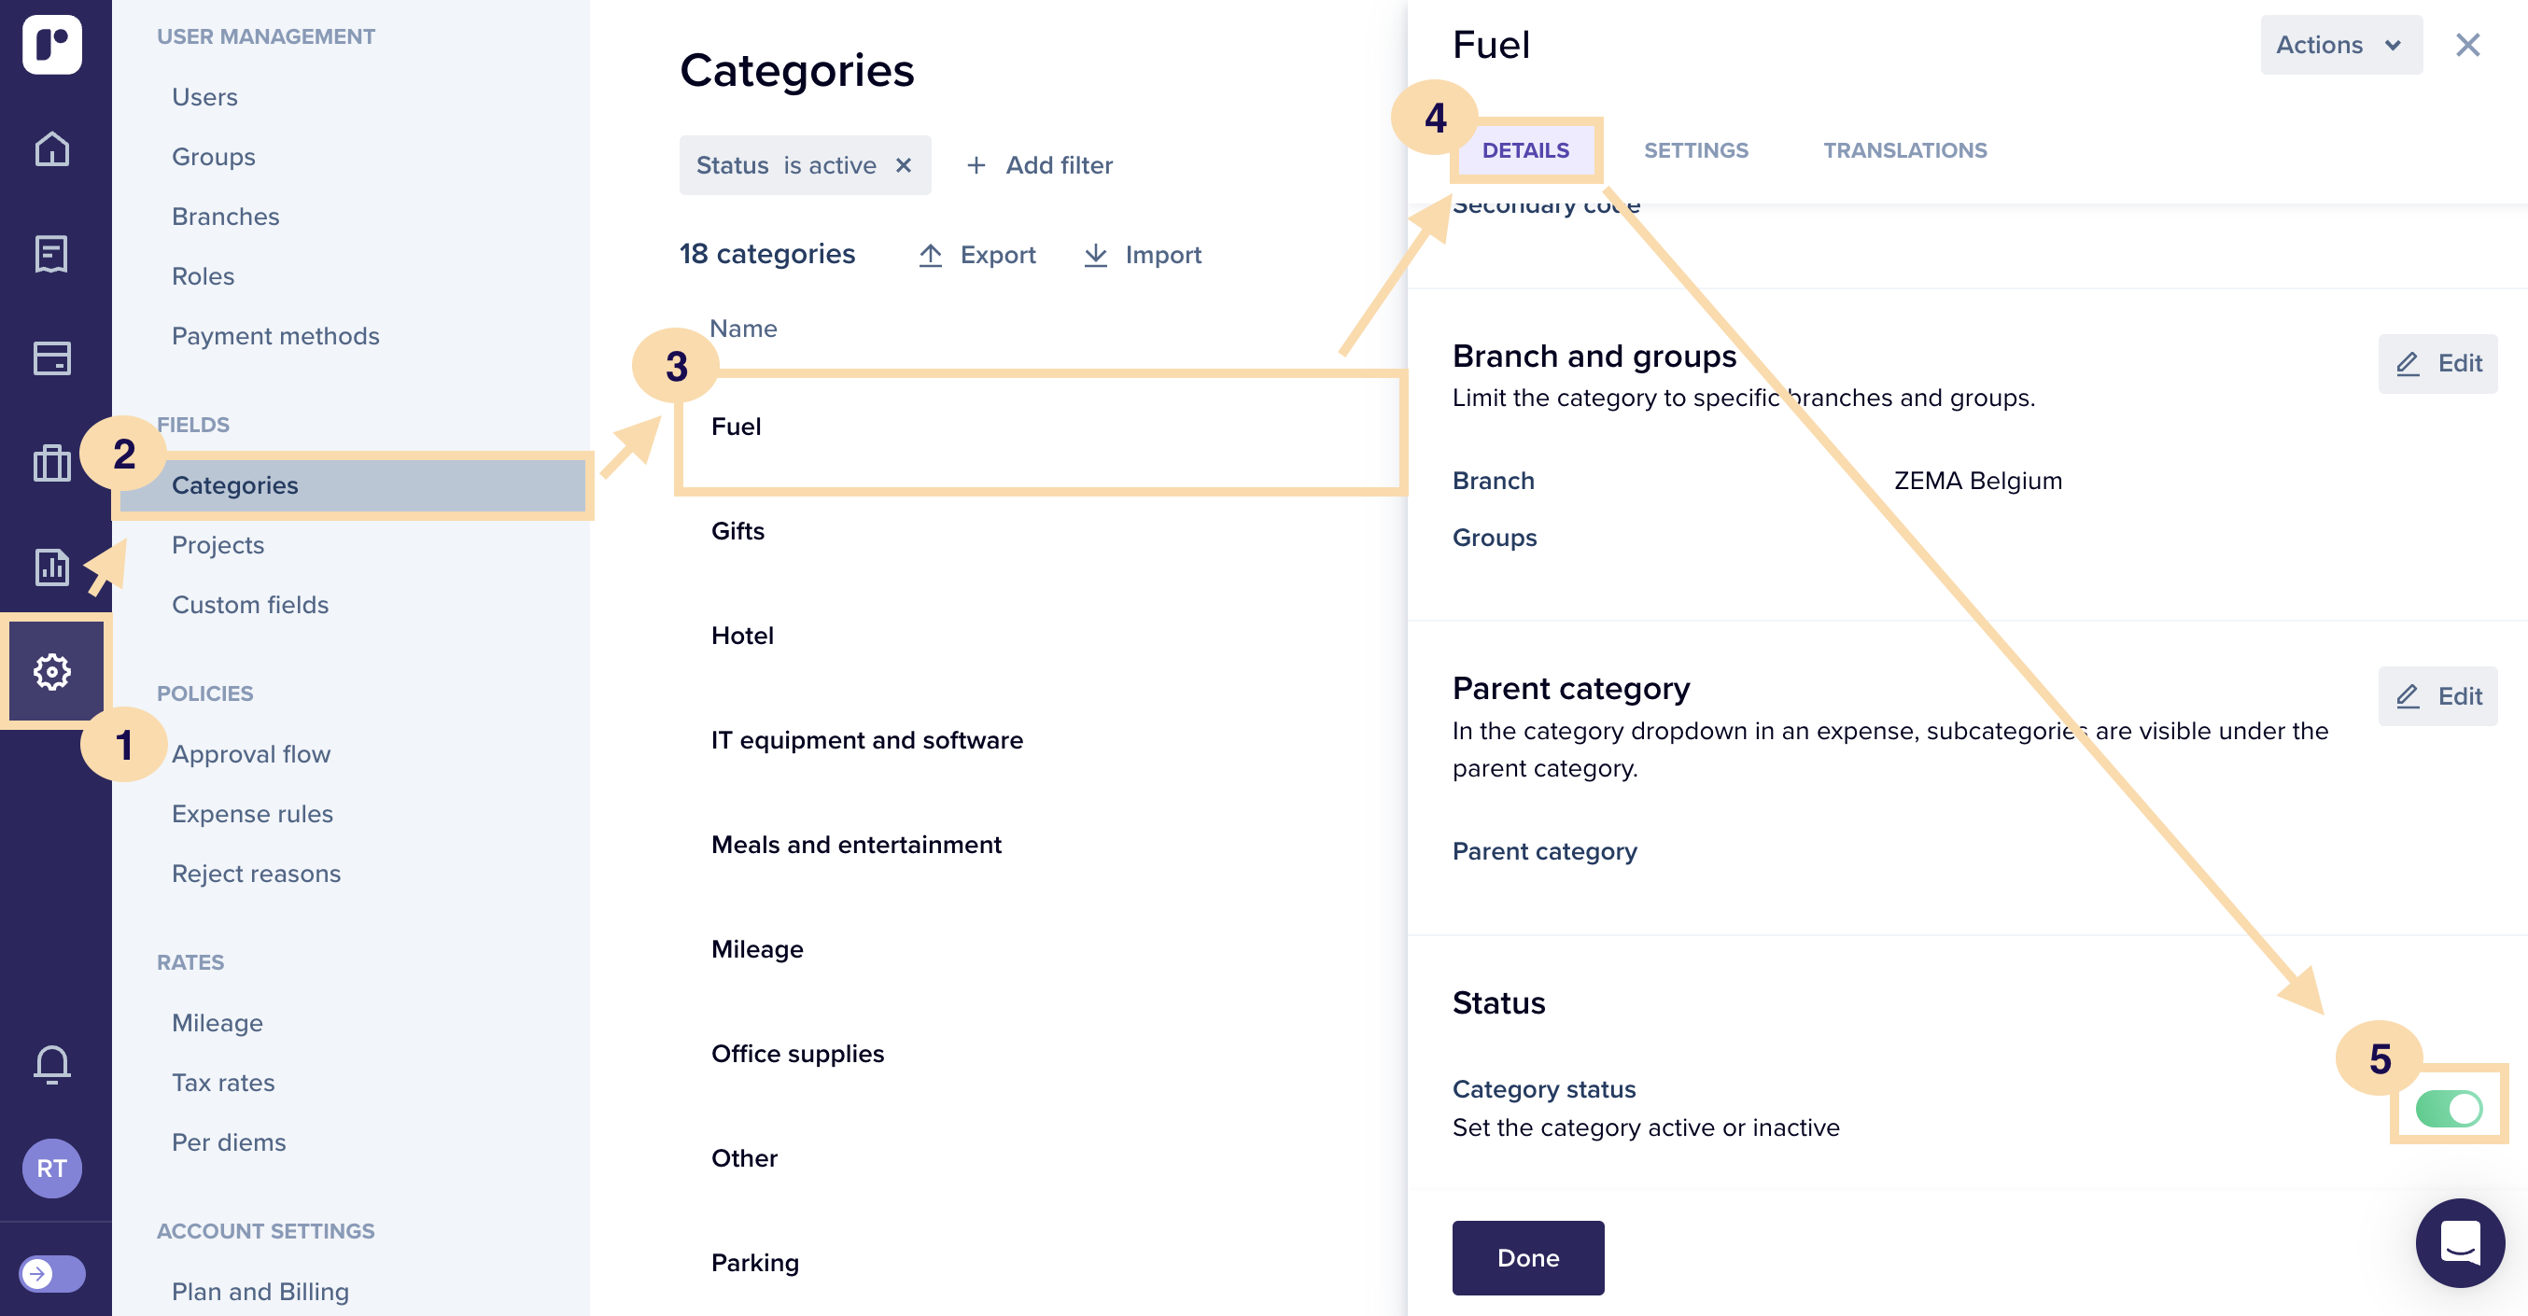Open the Actions dropdown
Image resolution: width=2528 pixels, height=1316 pixels.
coord(2340,44)
